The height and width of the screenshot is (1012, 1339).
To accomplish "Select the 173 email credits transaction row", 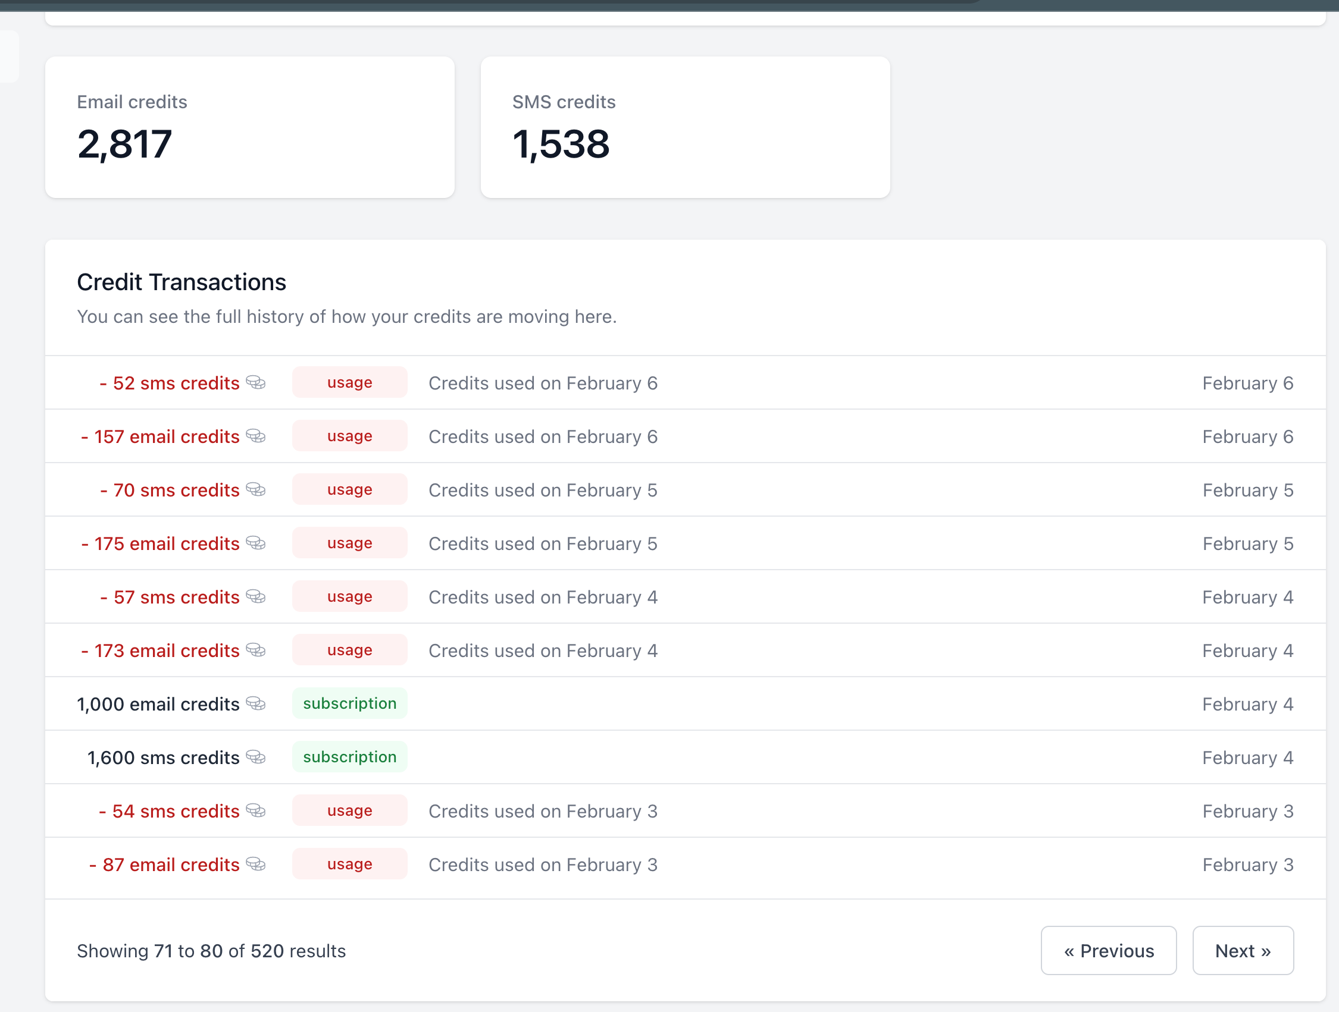I will coord(685,650).
